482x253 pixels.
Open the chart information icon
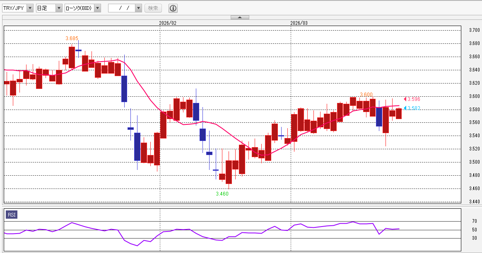pos(173,8)
